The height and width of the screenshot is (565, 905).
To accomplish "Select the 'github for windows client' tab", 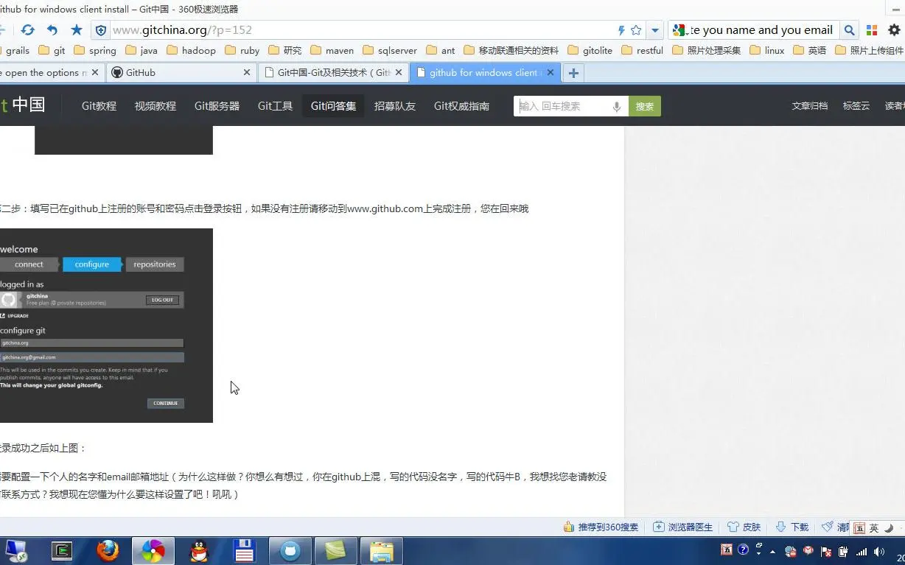I will pyautogui.click(x=484, y=73).
